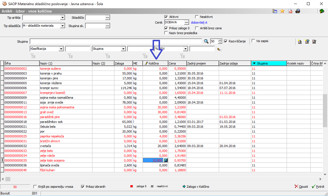The image size is (328, 196).
Task: Enable the Neaktivni checkbox
Action: coord(197,17)
